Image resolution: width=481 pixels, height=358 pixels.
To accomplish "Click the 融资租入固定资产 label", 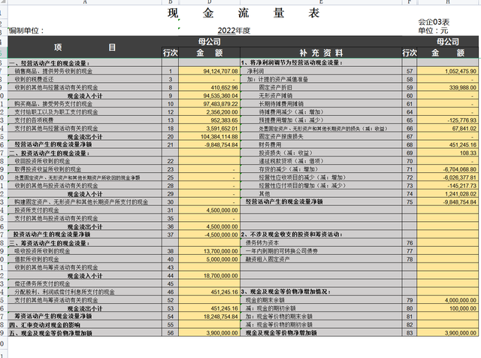I will [268, 259].
